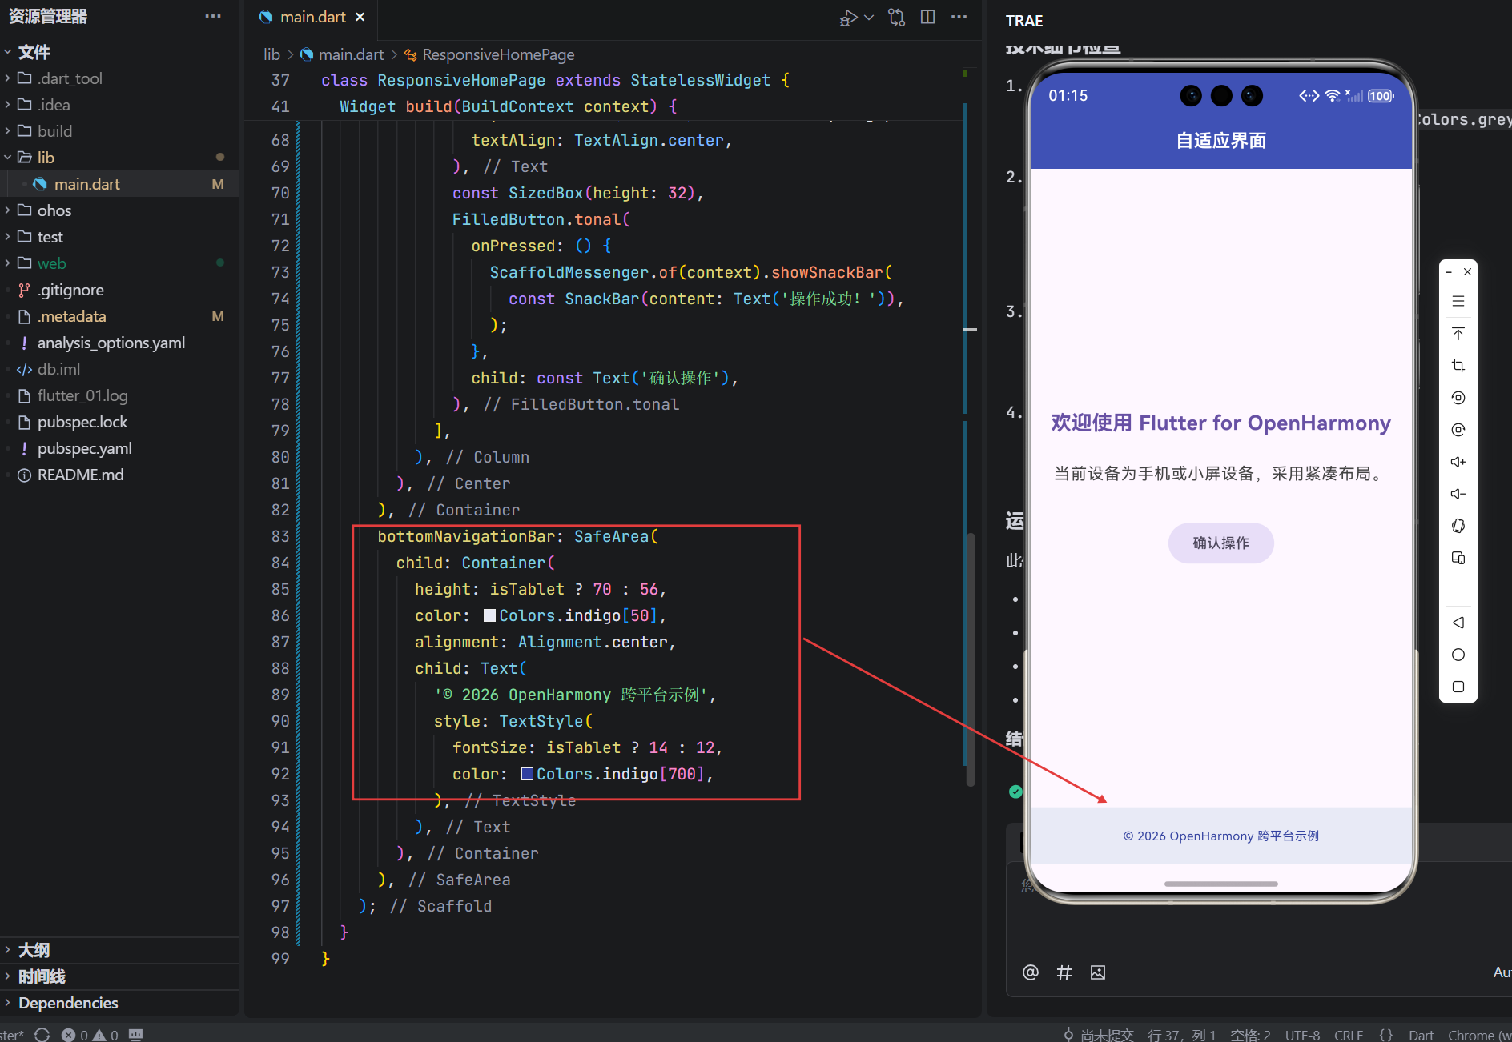Viewport: 1512px width, 1042px height.
Task: Click emulator recent apps square button
Action: (x=1458, y=687)
